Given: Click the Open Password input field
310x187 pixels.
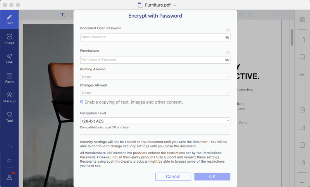Looking at the screenshot, I should [x=151, y=37].
